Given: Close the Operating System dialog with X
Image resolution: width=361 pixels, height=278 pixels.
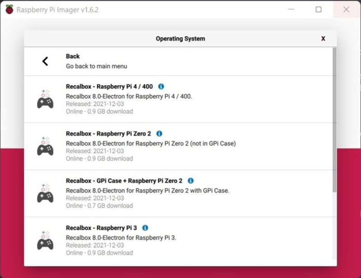Looking at the screenshot, I should pyautogui.click(x=323, y=39).
